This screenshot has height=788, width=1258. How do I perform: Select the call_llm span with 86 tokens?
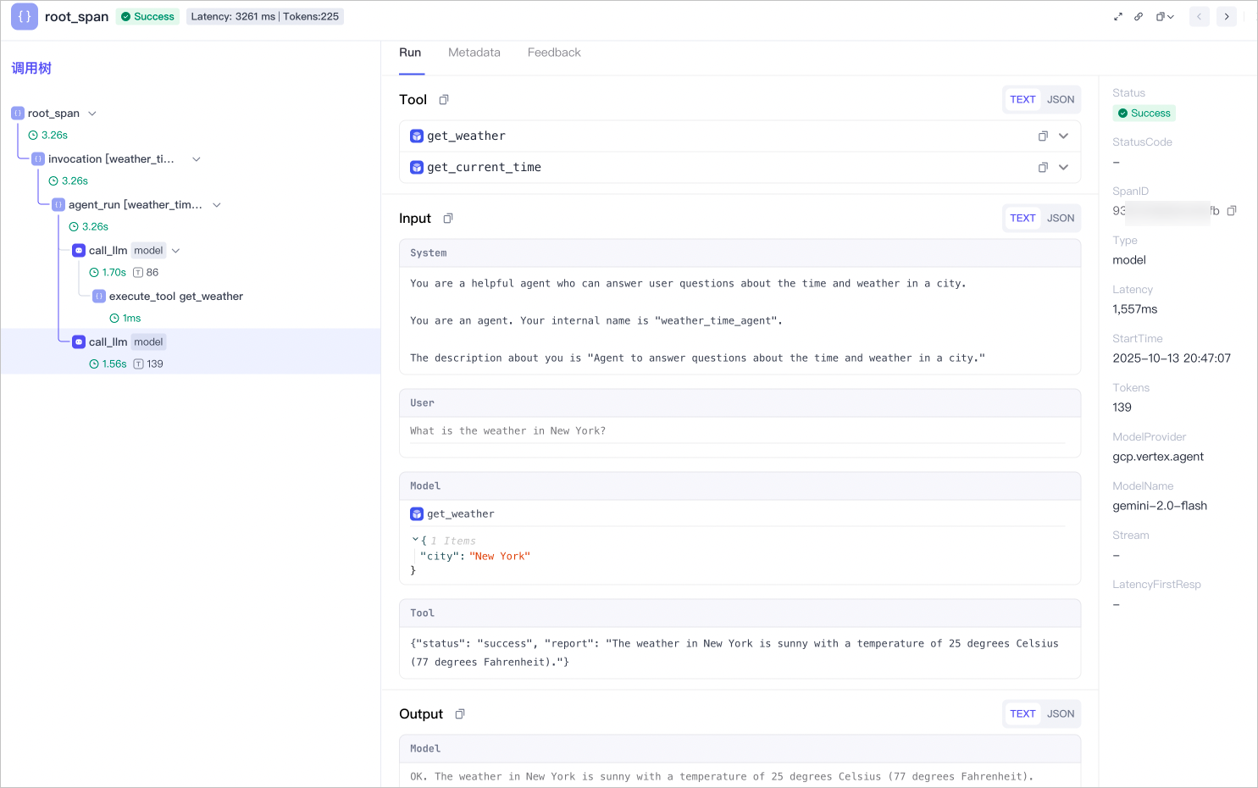coord(108,251)
